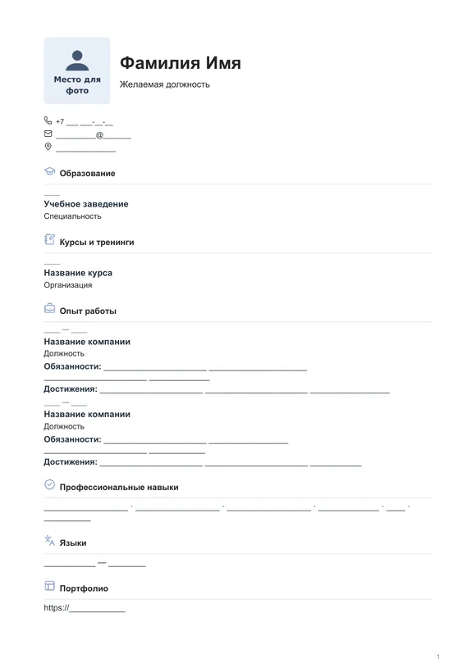Click the location pin icon
476x672 pixels.
48,147
